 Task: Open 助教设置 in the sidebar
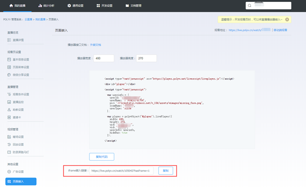coord(16,110)
